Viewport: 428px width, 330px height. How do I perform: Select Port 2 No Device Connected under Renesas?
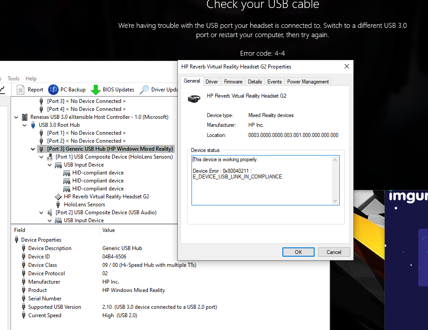click(x=86, y=141)
